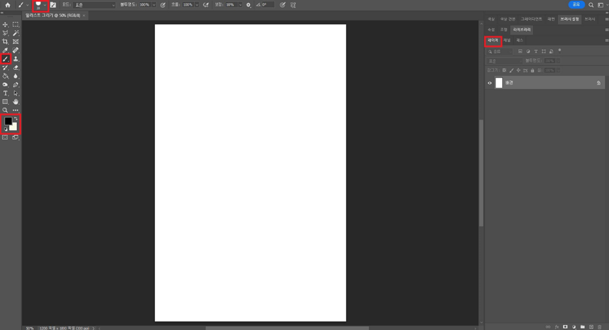Open the three-dots Edit Toolbar menu

[16, 110]
